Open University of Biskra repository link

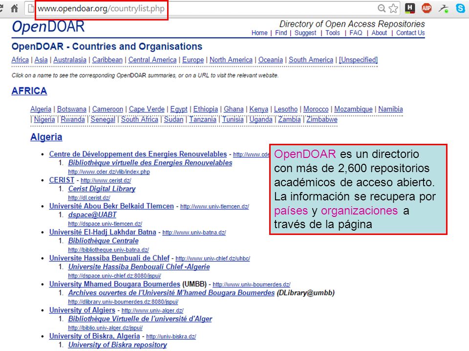click(x=118, y=345)
